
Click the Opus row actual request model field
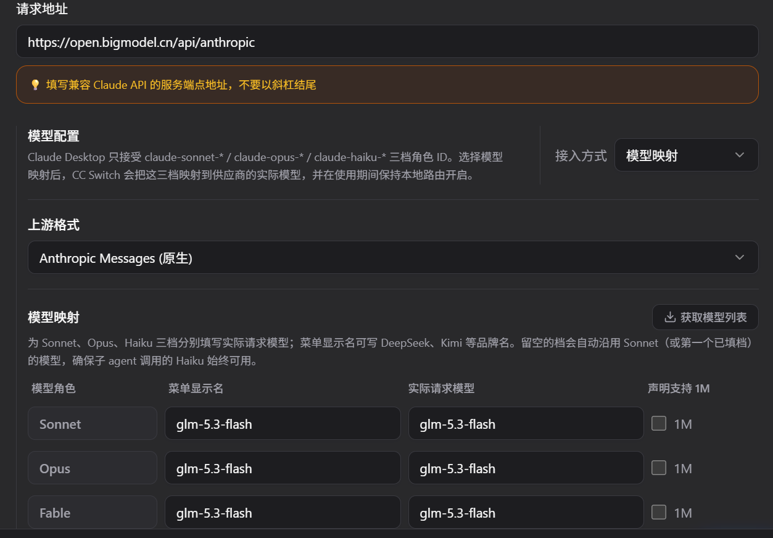(526, 468)
